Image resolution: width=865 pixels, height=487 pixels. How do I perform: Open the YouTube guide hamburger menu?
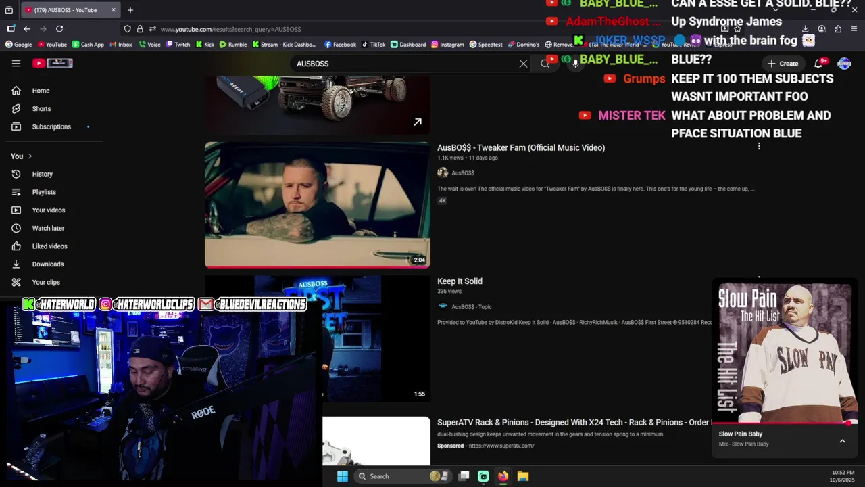(16, 63)
